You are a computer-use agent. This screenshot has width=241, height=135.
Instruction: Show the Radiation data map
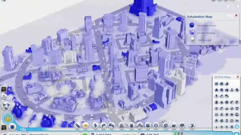pos(237,108)
